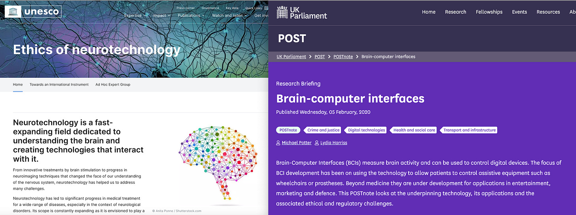This screenshot has width=576, height=215.
Task: Expand the Expertise dropdown menu
Action: pyautogui.click(x=135, y=15)
